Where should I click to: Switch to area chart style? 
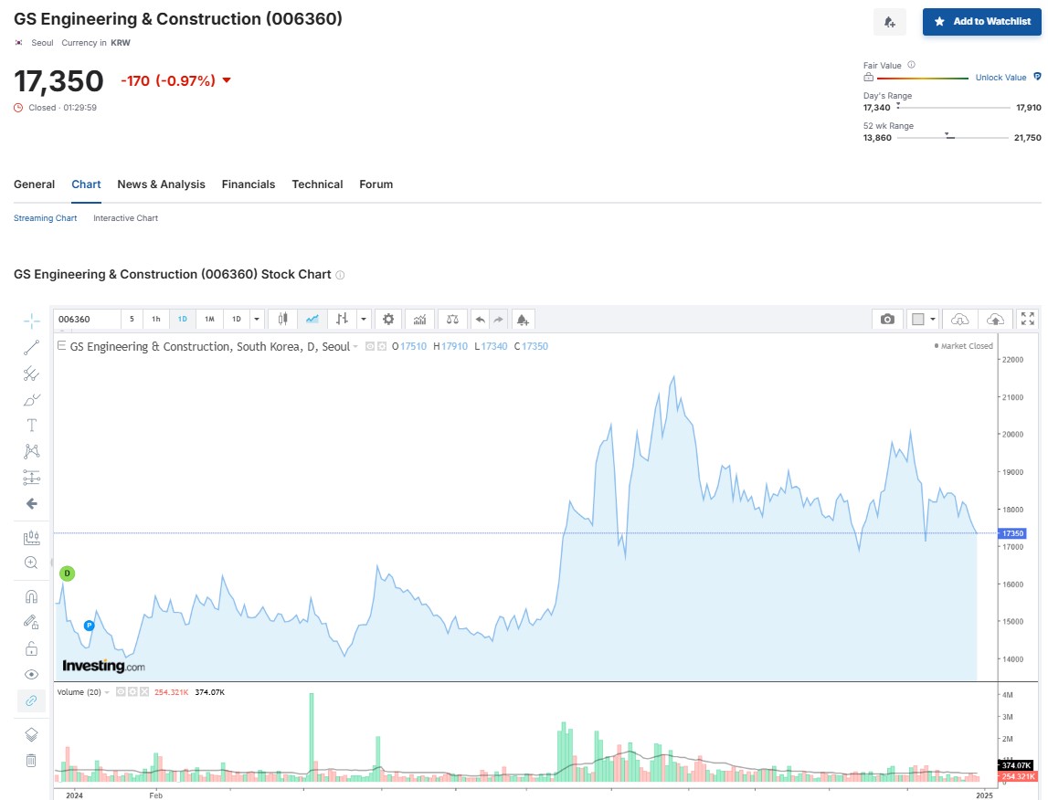click(x=312, y=320)
